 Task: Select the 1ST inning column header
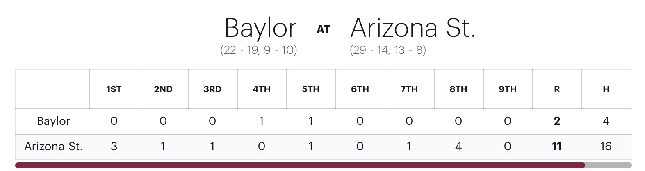tap(114, 89)
